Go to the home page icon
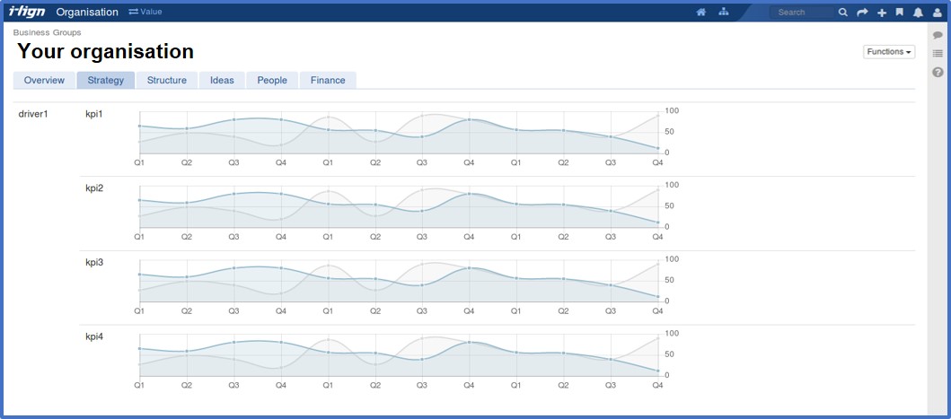Screen dimensions: 951x419 coord(701,13)
